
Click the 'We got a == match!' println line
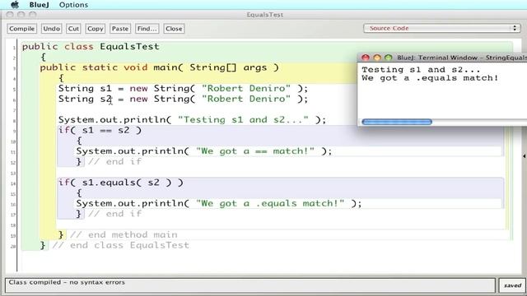click(x=204, y=151)
